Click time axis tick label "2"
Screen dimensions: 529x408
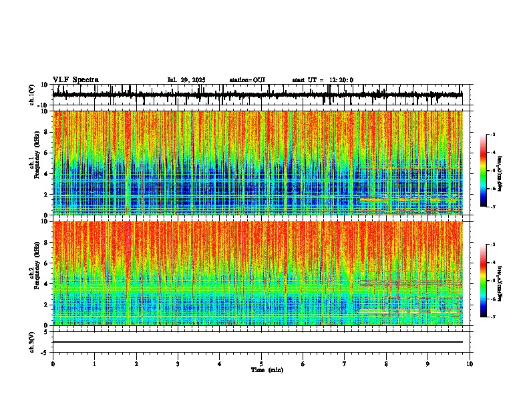[x=136, y=364]
